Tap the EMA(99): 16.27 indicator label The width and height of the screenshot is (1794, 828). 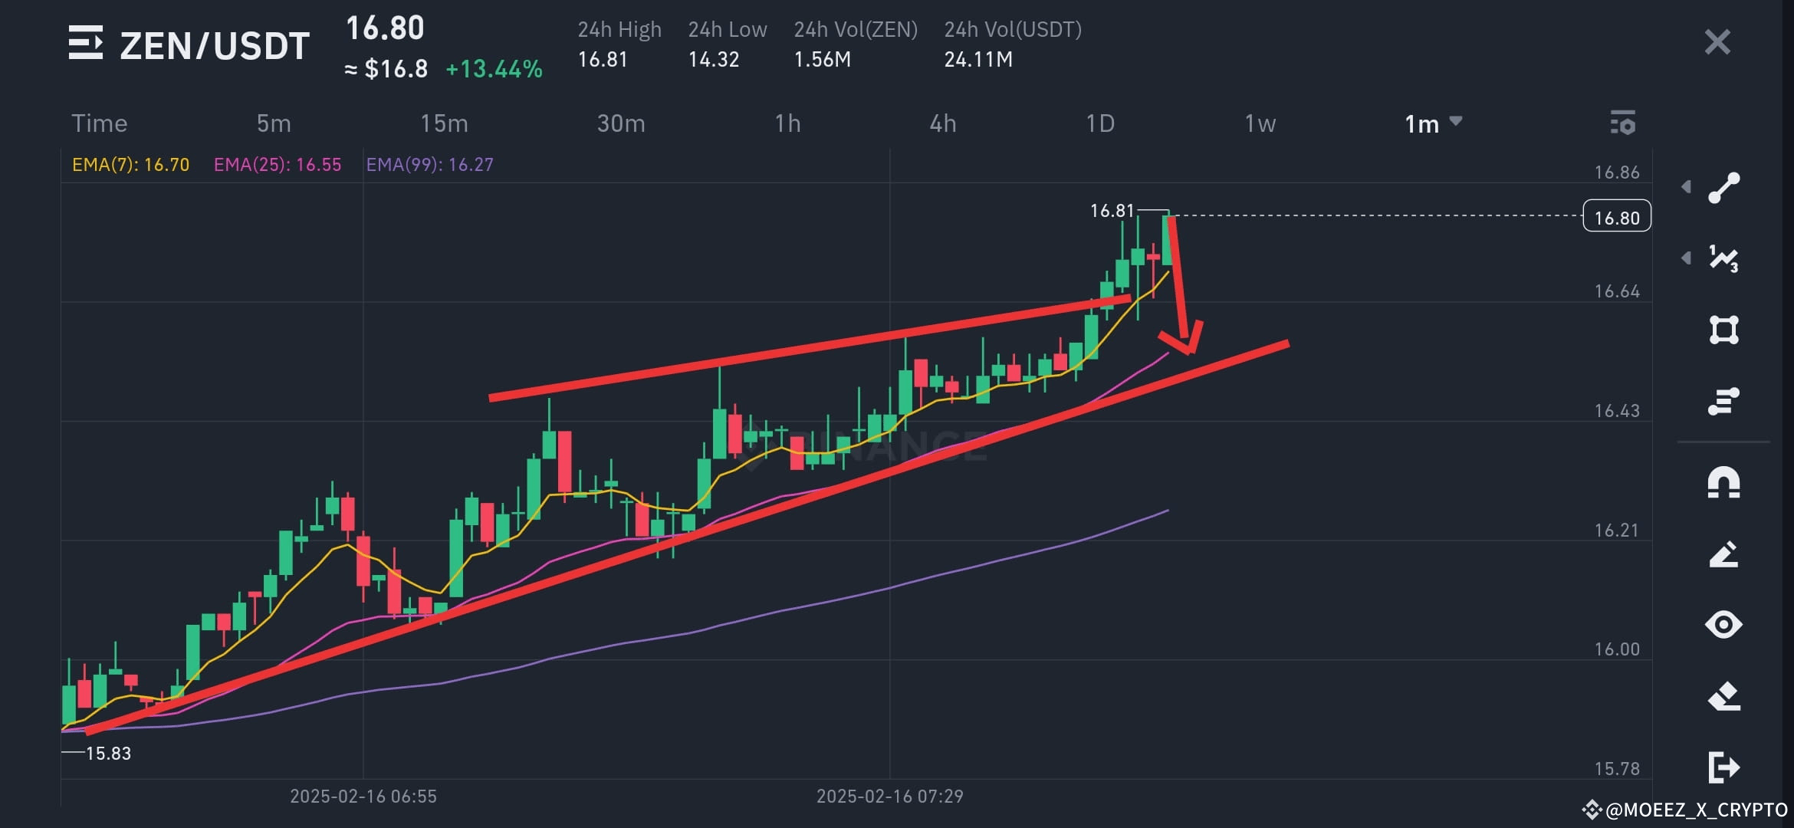(429, 165)
